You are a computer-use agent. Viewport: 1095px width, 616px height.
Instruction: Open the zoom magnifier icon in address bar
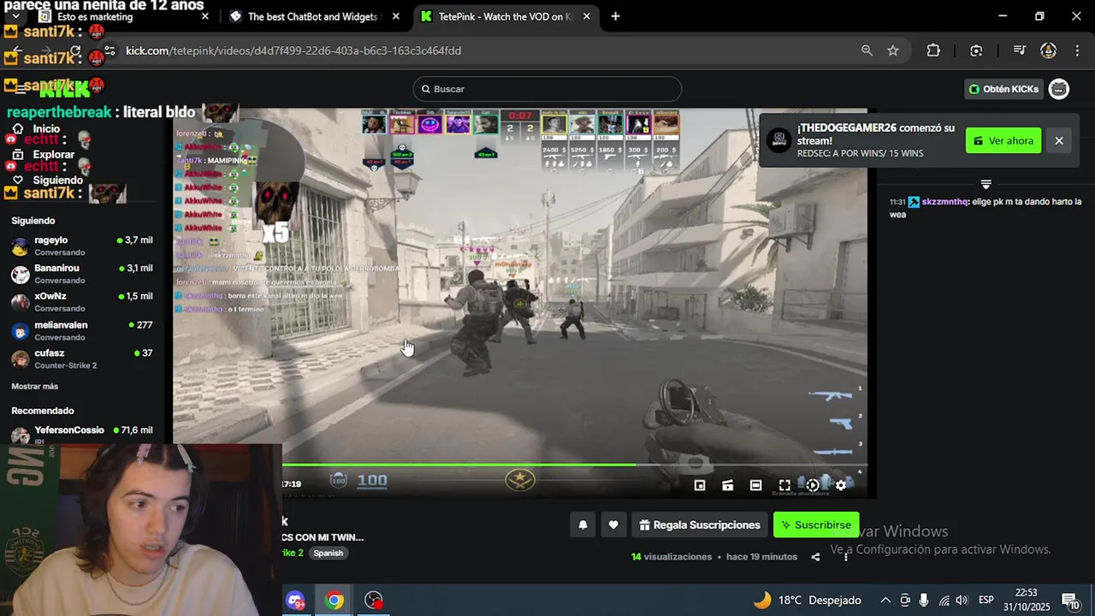point(867,50)
